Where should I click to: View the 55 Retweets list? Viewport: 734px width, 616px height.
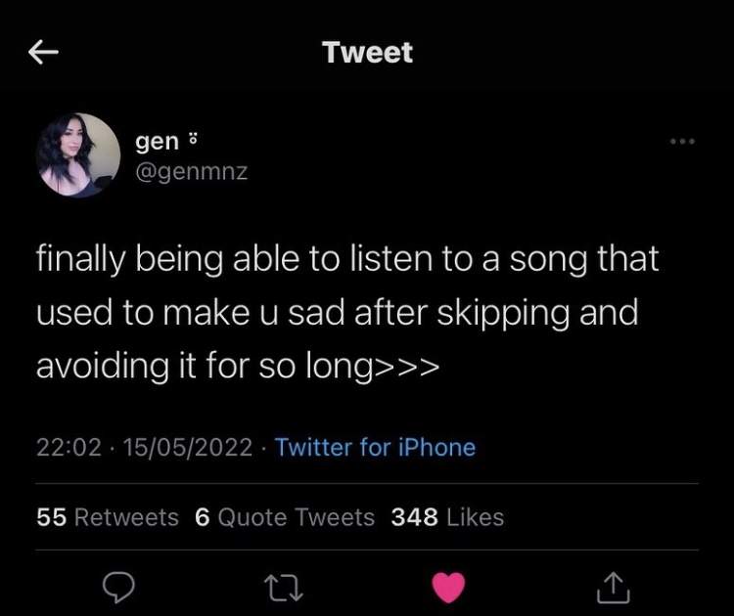108,516
